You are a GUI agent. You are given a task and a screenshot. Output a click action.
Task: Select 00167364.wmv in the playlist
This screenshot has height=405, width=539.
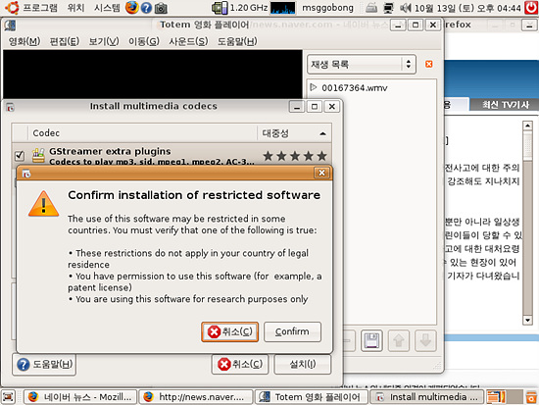click(x=354, y=88)
